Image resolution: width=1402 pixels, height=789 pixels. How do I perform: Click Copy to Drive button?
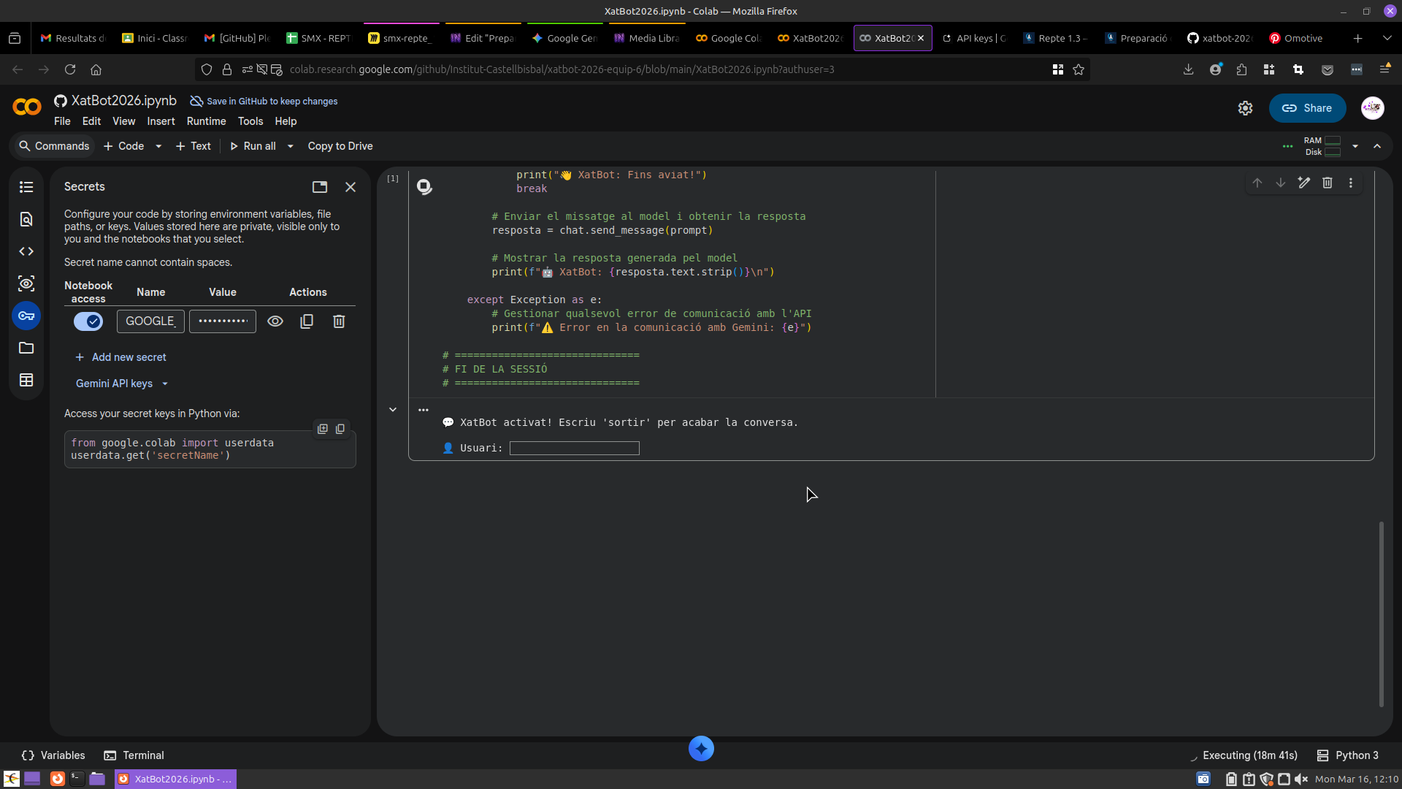340,146
